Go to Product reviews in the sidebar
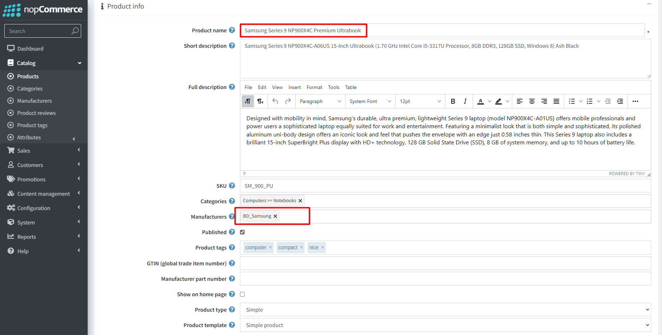The image size is (662, 335). click(36, 113)
